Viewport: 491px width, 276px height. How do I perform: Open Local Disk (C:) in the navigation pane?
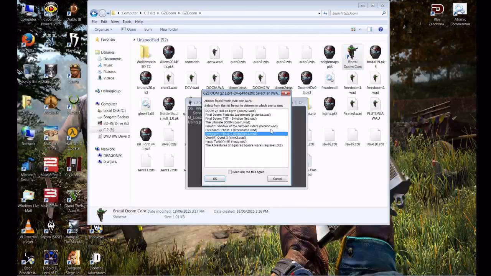tap(114, 110)
